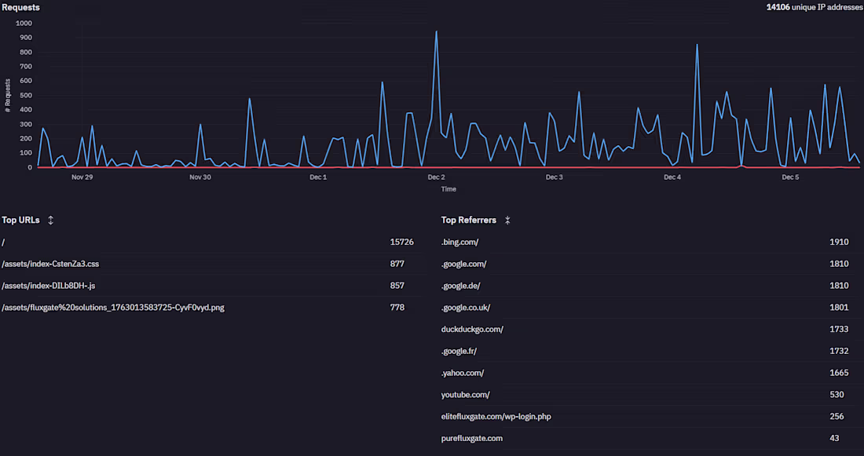Click the 14106 unique IP addresses counter
The image size is (864, 456).
click(813, 7)
